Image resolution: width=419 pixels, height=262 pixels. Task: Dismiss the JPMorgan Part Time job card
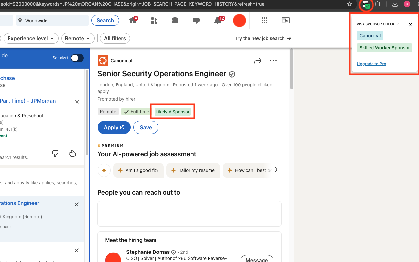point(77,102)
